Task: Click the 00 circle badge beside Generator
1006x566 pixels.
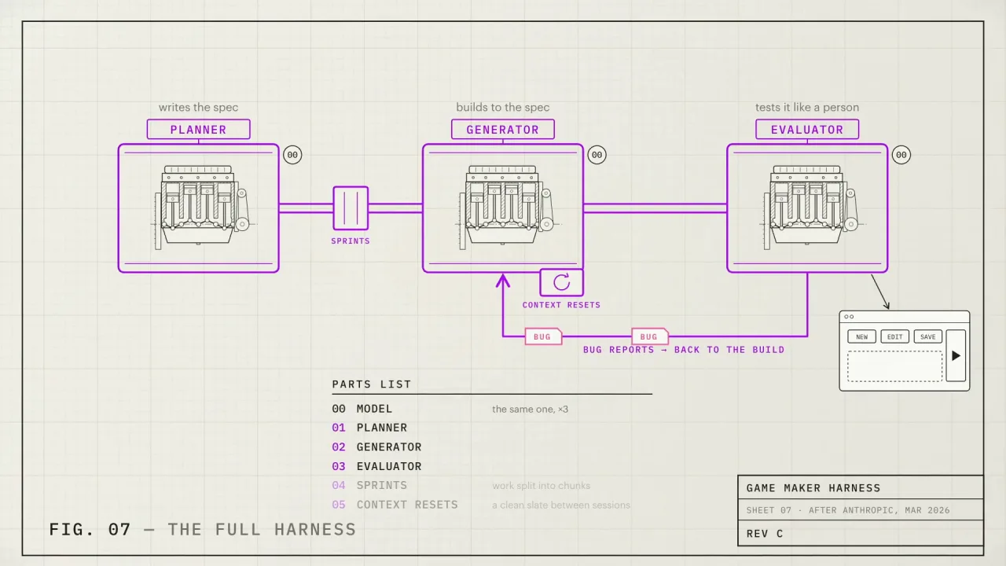Action: pos(597,155)
